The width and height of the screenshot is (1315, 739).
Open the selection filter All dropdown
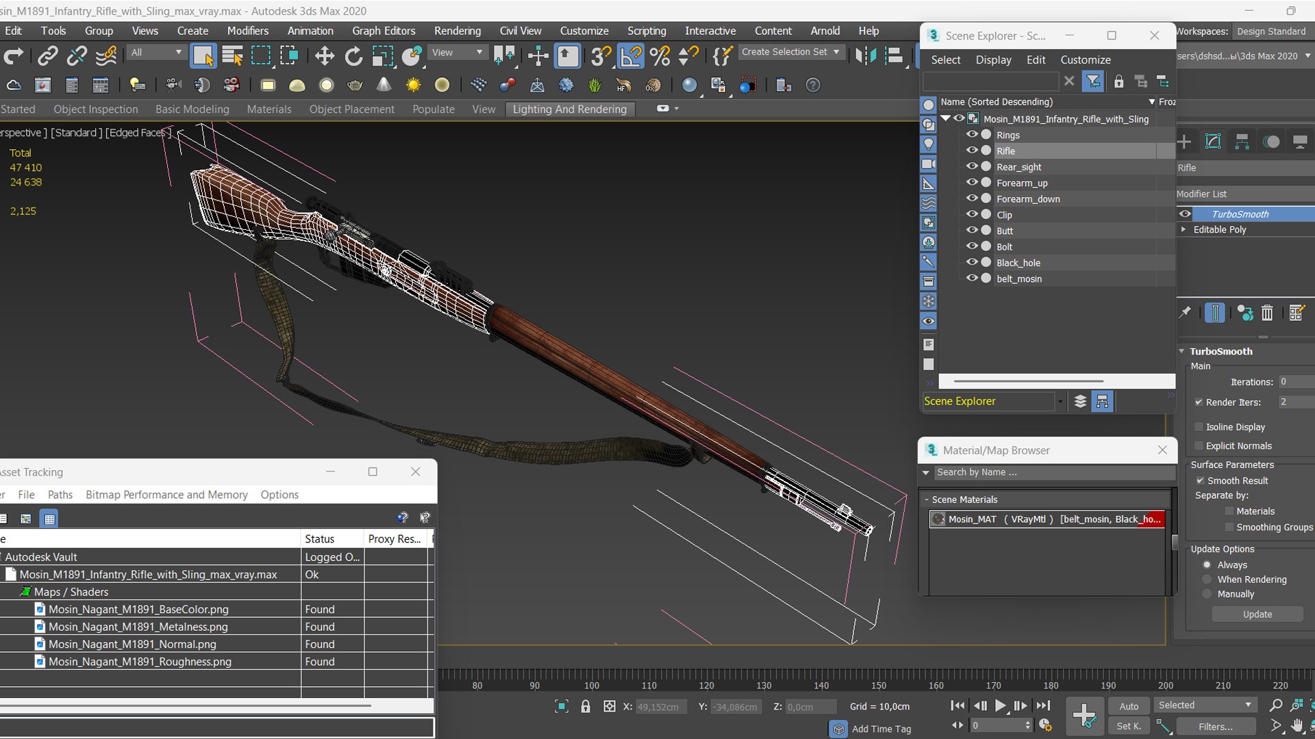point(157,52)
